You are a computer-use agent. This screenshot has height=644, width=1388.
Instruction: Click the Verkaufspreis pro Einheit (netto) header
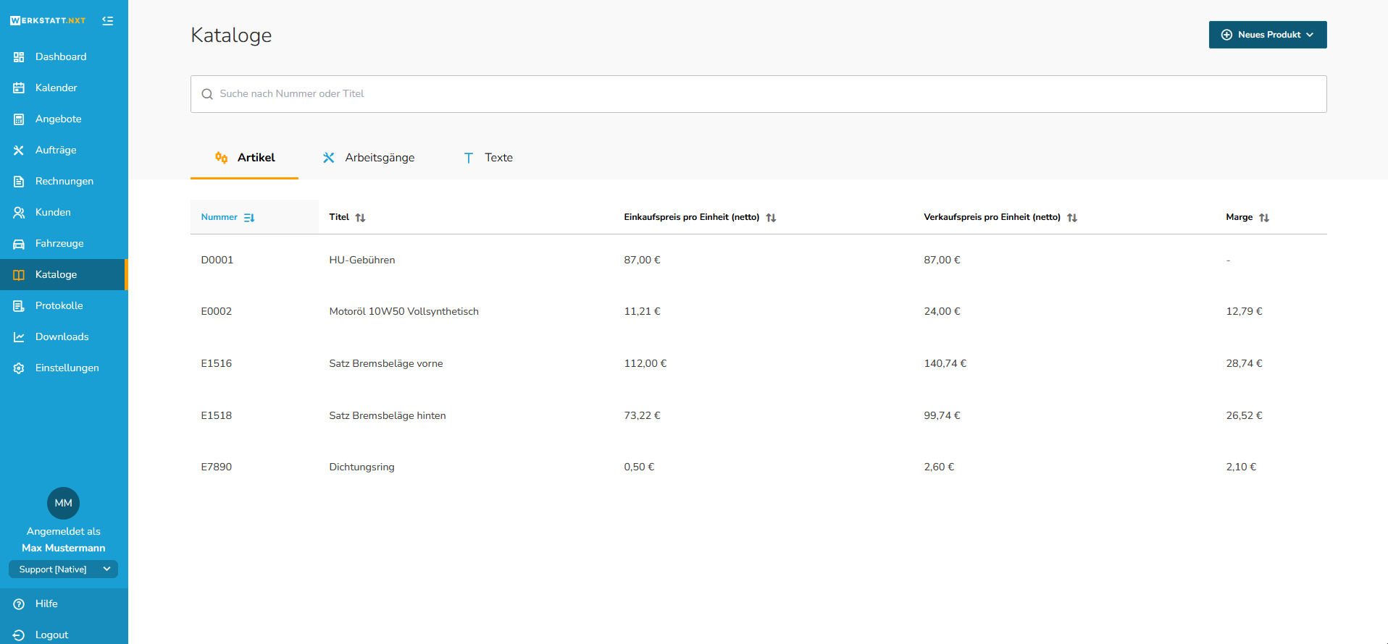[x=992, y=217]
